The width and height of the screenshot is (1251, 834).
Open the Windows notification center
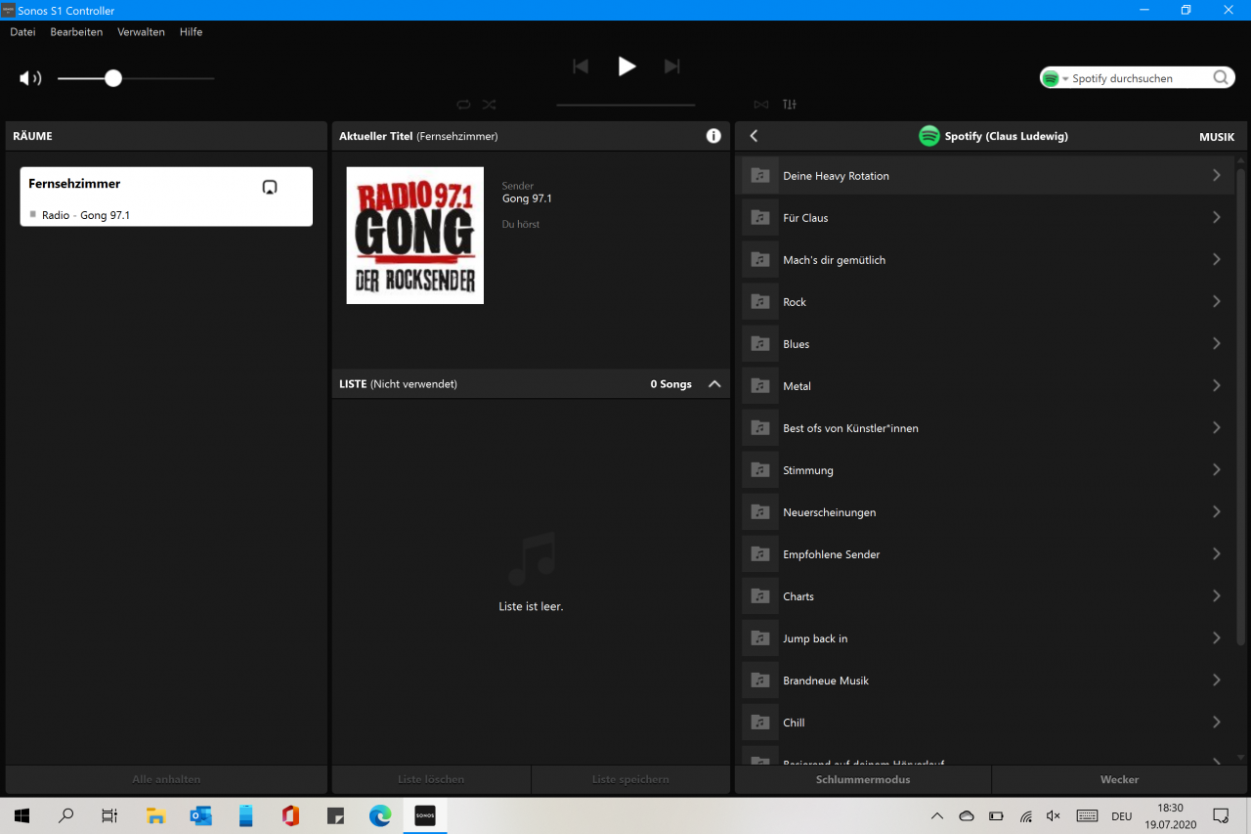tap(1221, 815)
